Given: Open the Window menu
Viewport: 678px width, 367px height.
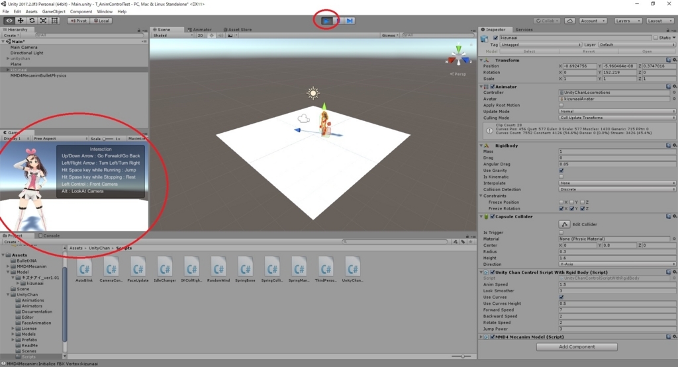Looking at the screenshot, I should pos(105,12).
